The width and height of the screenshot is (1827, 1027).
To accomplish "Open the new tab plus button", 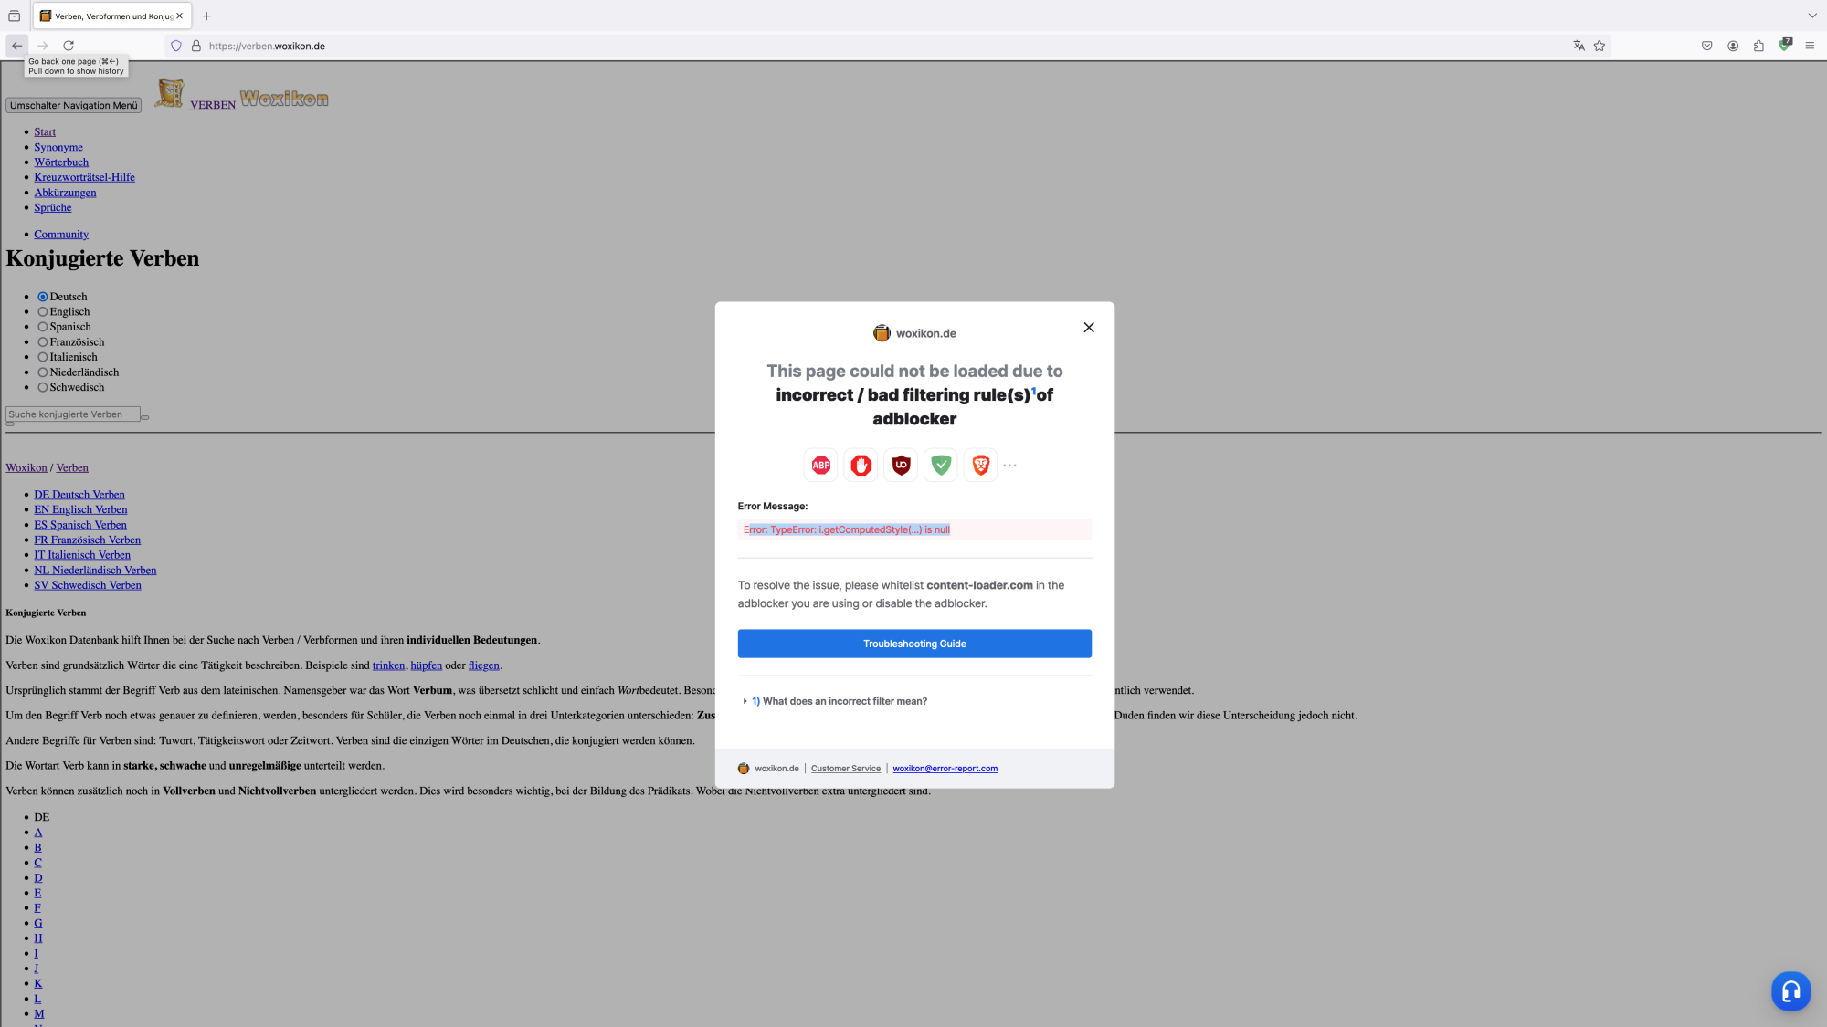I will tap(206, 16).
